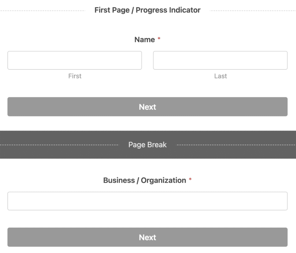Click the red asterisk beside Business / Organization
Viewport: 296px width, 253px height.
pos(190,179)
